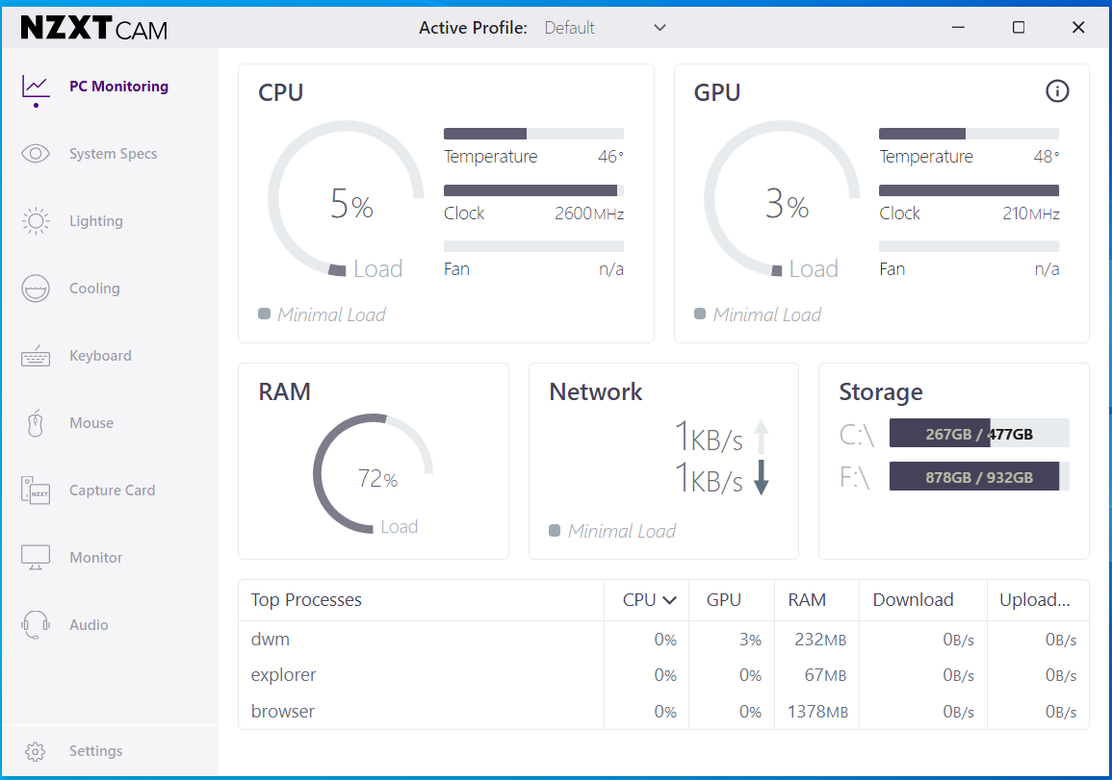This screenshot has width=1112, height=780.
Task: Open System Specs via eye icon
Action: coord(36,154)
